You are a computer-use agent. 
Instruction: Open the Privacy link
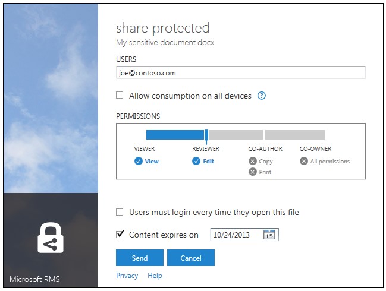127,276
